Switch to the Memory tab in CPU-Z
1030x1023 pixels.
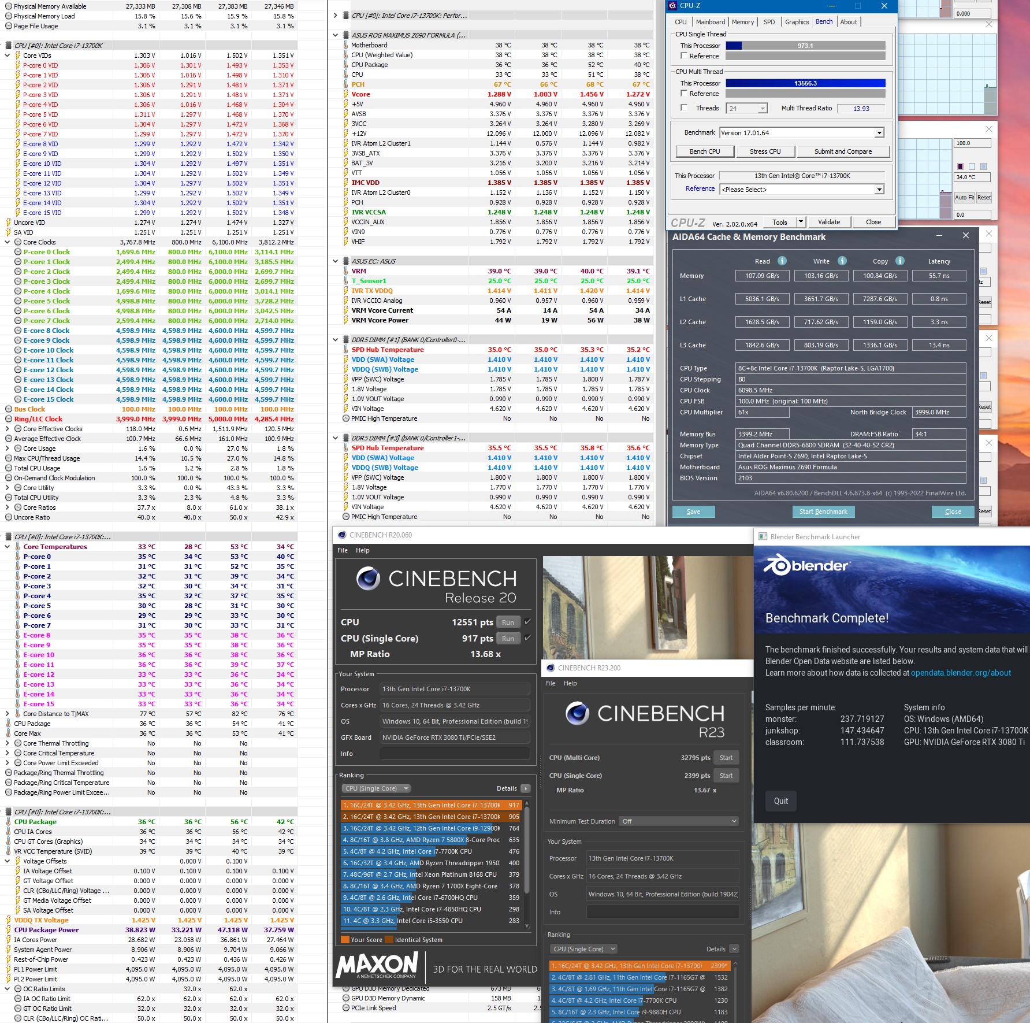pyautogui.click(x=743, y=22)
